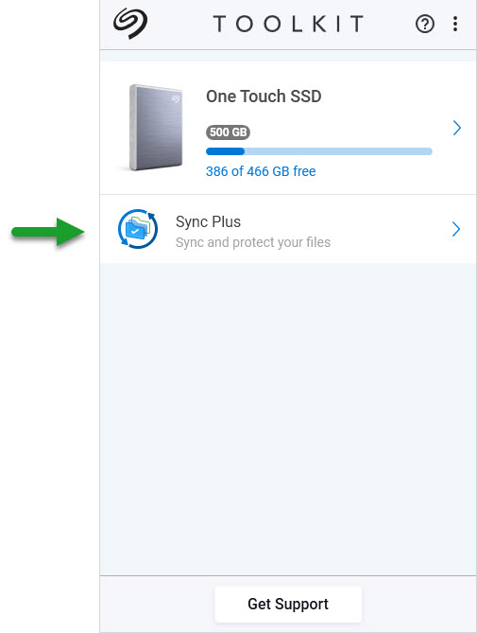Click the TOOLKIT header title
Image resolution: width=477 pixels, height=633 pixels.
pos(288,24)
